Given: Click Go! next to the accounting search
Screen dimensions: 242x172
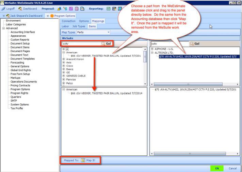Looking at the screenshot, I should pos(197,44).
